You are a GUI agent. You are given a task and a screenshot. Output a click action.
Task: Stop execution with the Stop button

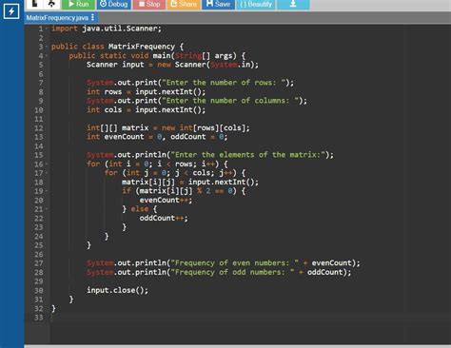[149, 4]
